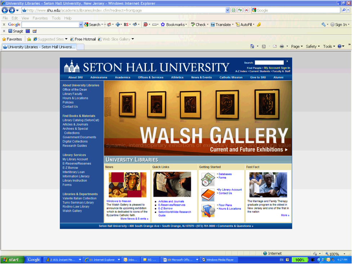Open the View menu
The image size is (352, 264).
point(25,18)
